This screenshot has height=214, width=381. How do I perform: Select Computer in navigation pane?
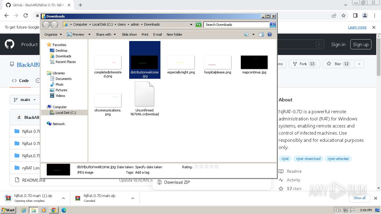pos(60,107)
